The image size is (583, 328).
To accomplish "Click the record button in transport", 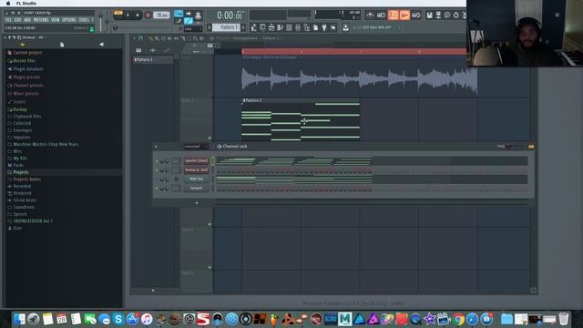I will 148,15.
